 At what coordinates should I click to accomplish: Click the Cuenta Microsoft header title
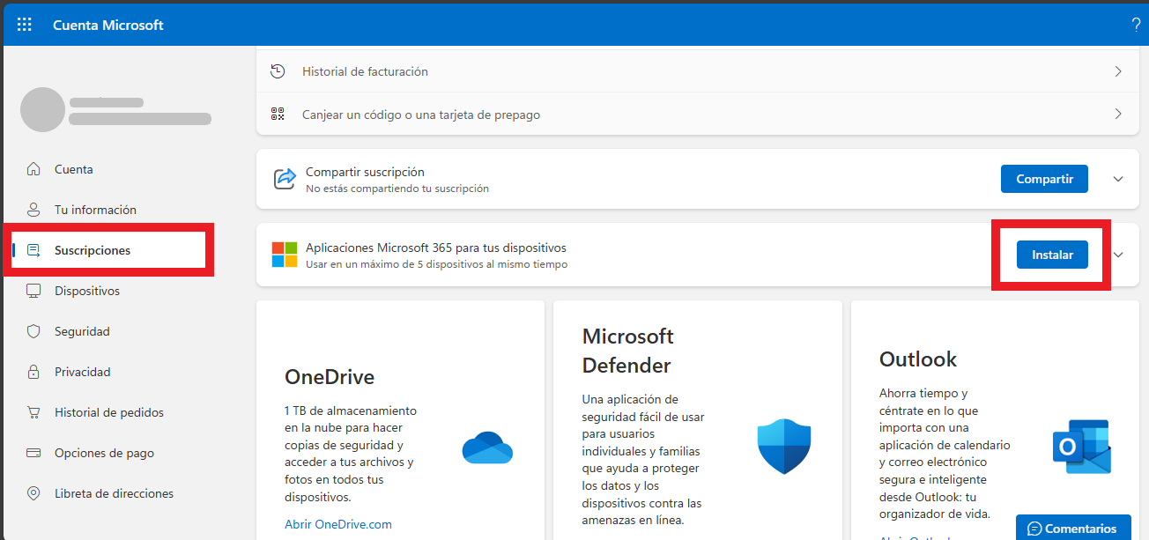tap(108, 25)
